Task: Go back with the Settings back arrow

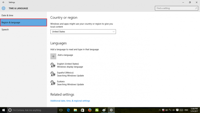Action: click(3, 2)
